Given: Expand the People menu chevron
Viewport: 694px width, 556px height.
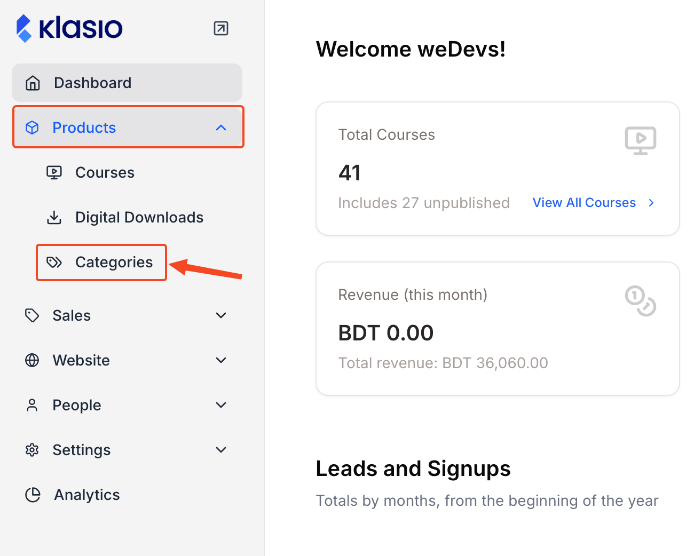Looking at the screenshot, I should pos(221,405).
